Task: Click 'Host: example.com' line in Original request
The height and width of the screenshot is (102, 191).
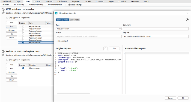Action: (x=67, y=55)
